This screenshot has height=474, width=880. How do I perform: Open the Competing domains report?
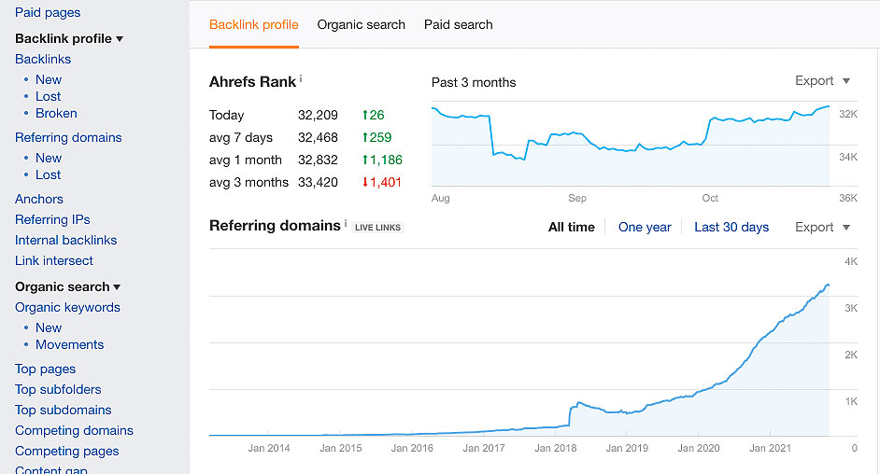pyautogui.click(x=74, y=430)
